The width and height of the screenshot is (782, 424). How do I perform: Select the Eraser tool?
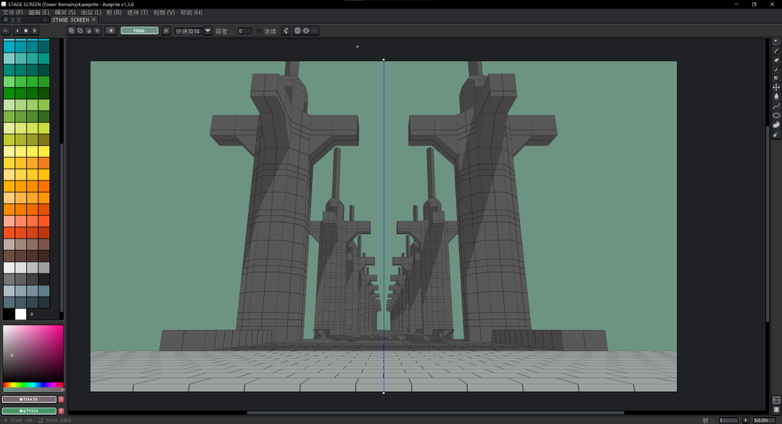[776, 60]
